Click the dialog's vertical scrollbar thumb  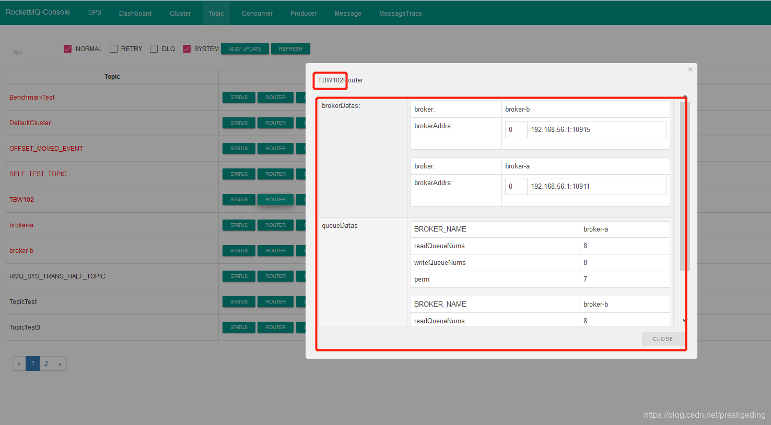click(x=685, y=185)
